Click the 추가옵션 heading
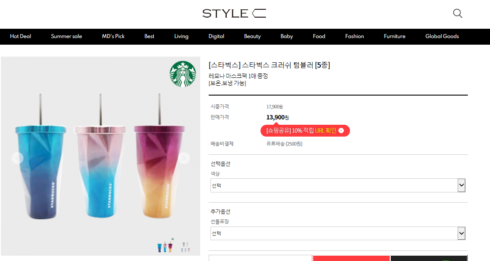The image size is (490, 261). tap(220, 211)
